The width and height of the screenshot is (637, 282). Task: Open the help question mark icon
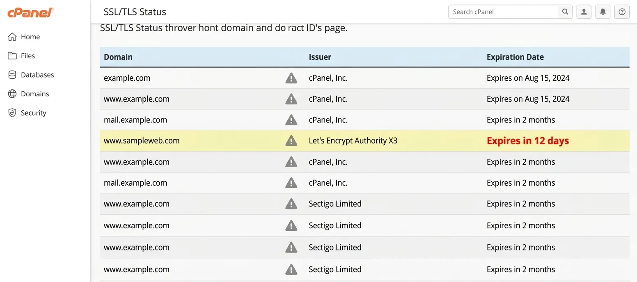[622, 12]
